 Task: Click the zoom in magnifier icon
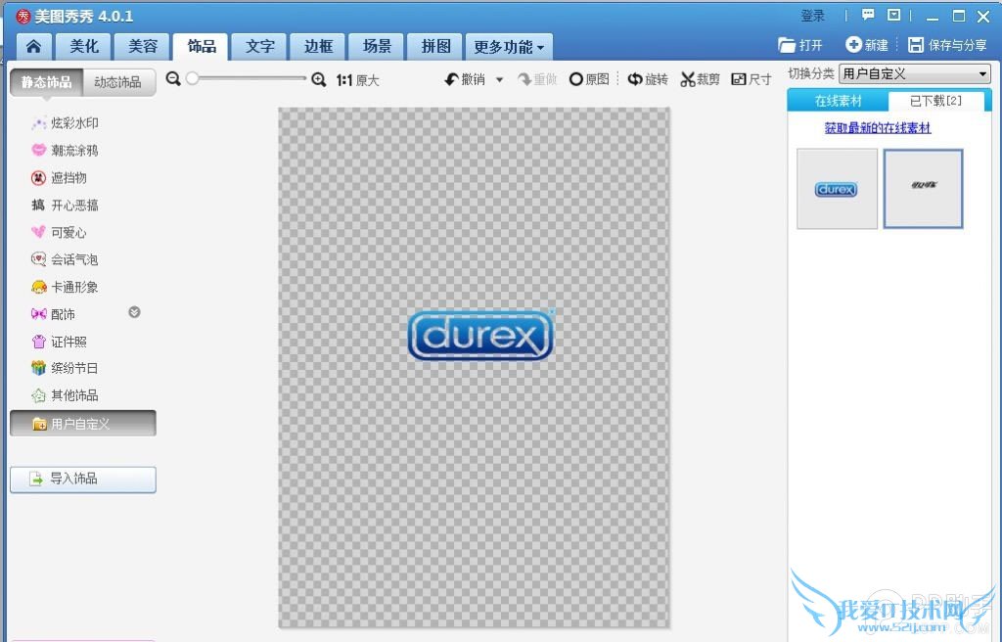[x=318, y=79]
